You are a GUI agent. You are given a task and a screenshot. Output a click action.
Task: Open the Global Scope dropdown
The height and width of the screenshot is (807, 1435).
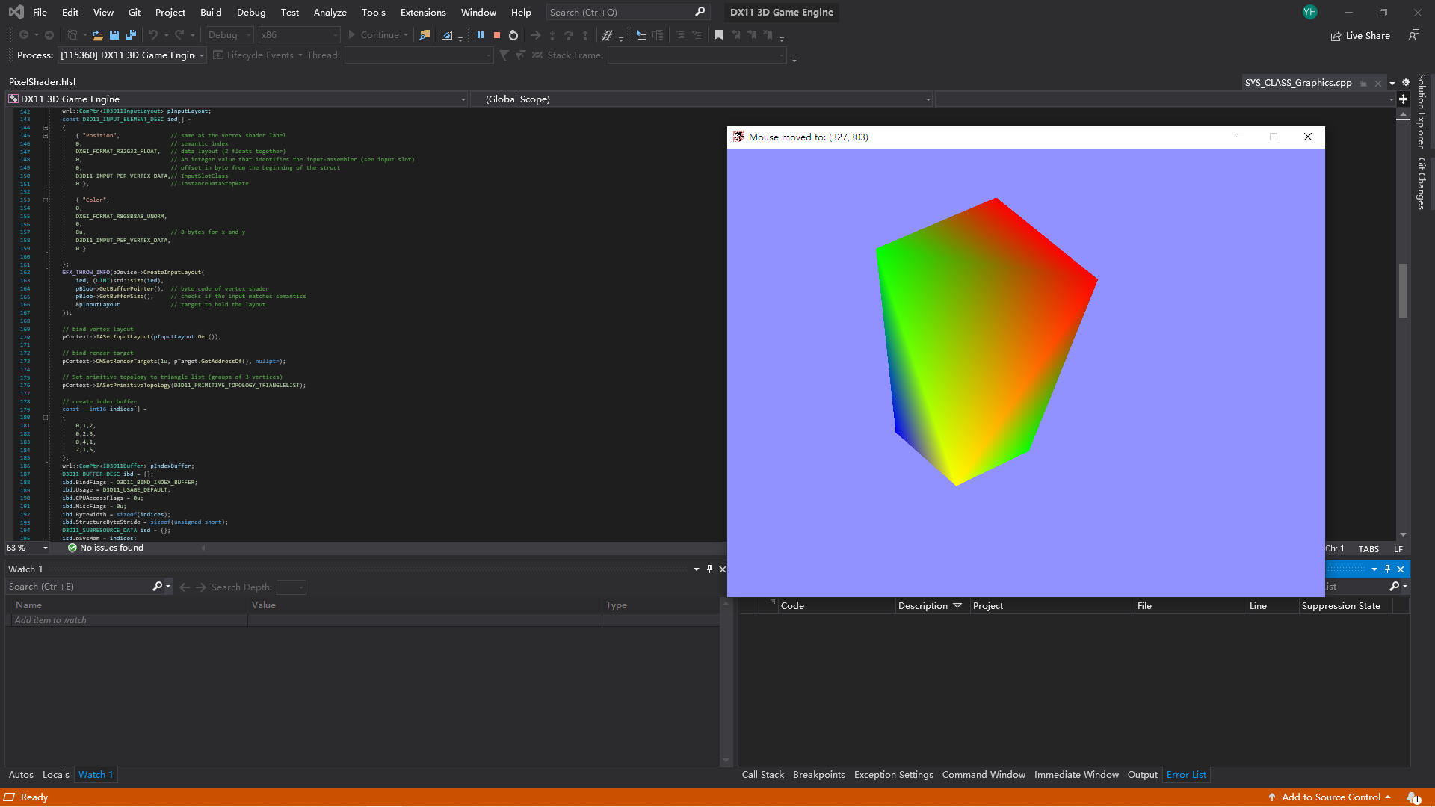[928, 99]
